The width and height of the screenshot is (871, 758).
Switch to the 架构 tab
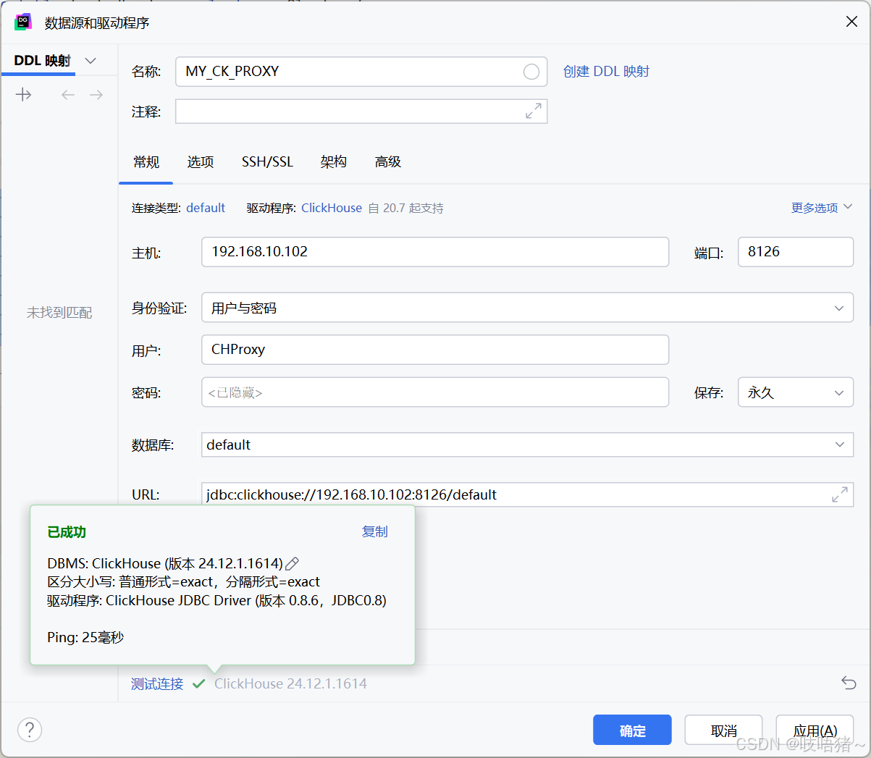[x=334, y=161]
